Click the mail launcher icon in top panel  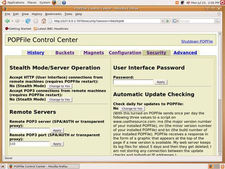click(59, 2)
